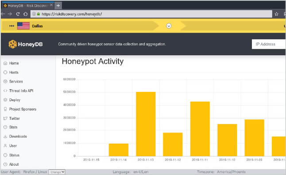Image resolution: width=286 pixels, height=175 pixels.
Task: Open the Services menu item
Action: pyautogui.click(x=16, y=81)
